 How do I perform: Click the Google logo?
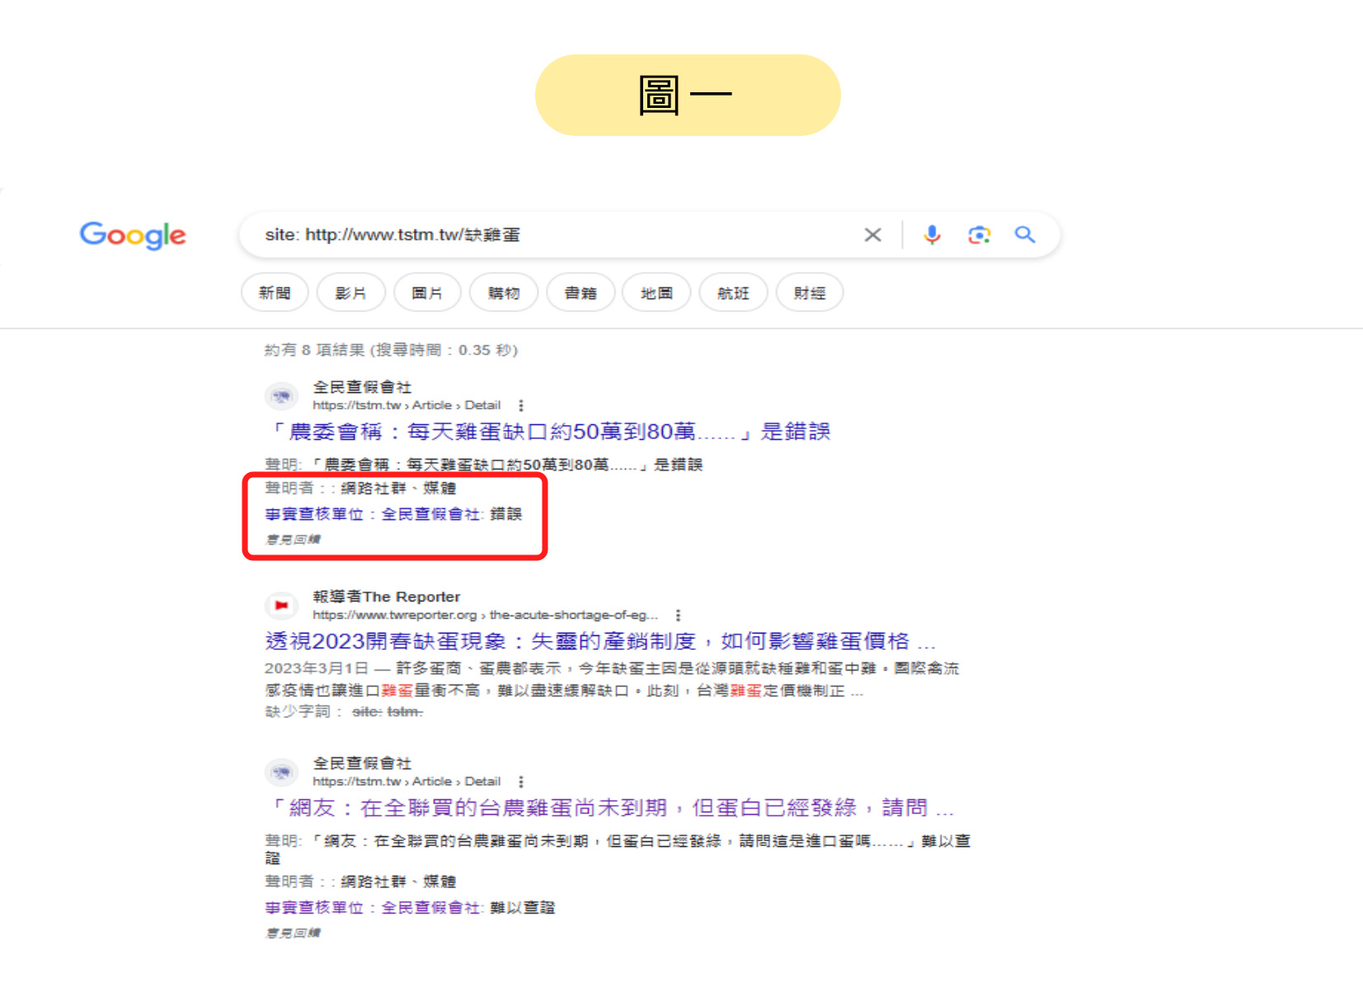click(x=133, y=236)
